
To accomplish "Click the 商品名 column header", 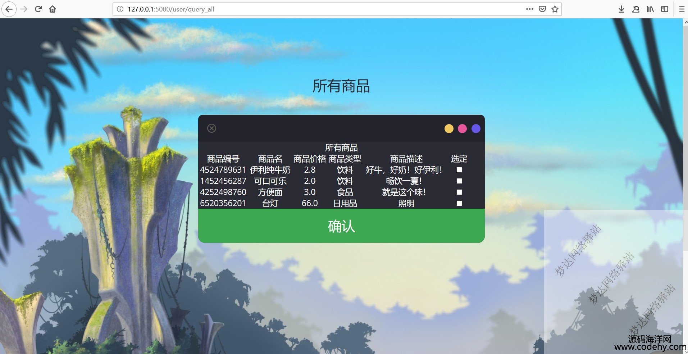I will pyautogui.click(x=270, y=159).
